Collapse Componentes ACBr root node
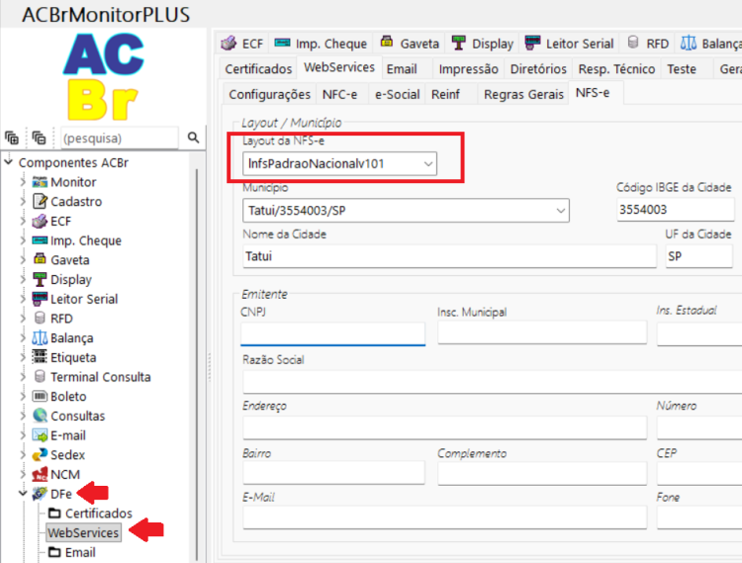Viewport: 742px width, 563px height. point(9,162)
